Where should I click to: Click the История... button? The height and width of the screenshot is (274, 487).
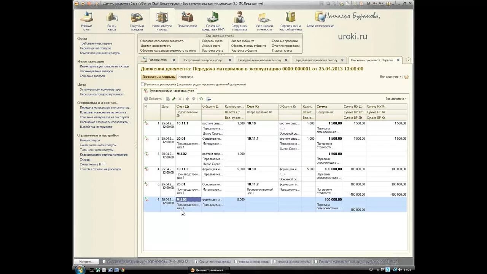(x=86, y=262)
